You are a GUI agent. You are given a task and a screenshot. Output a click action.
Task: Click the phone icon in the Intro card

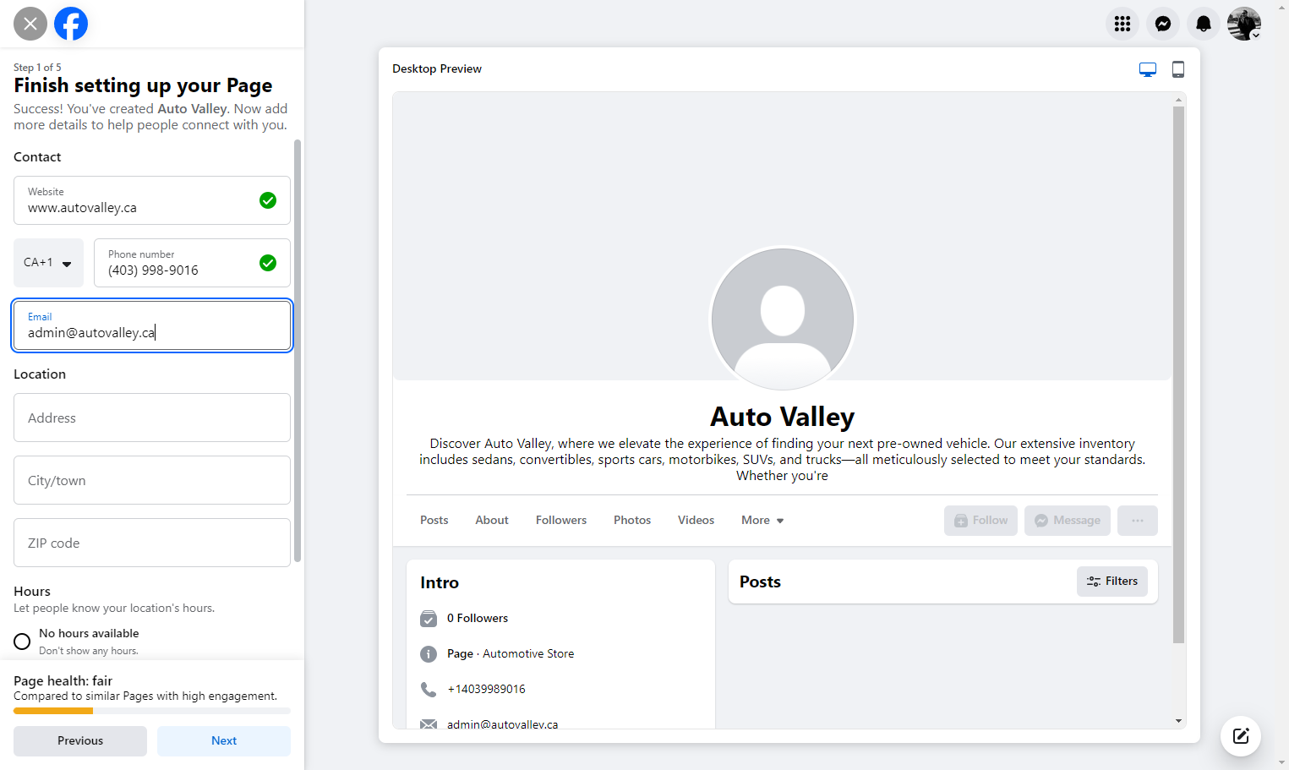pyautogui.click(x=429, y=689)
